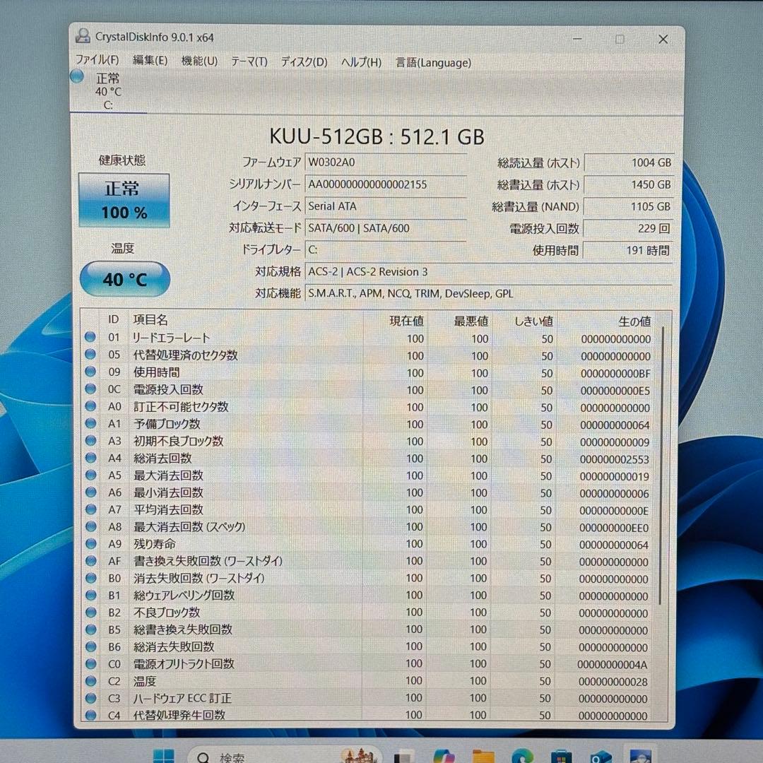Click the status dot beside 不良ブロック数

(x=90, y=613)
